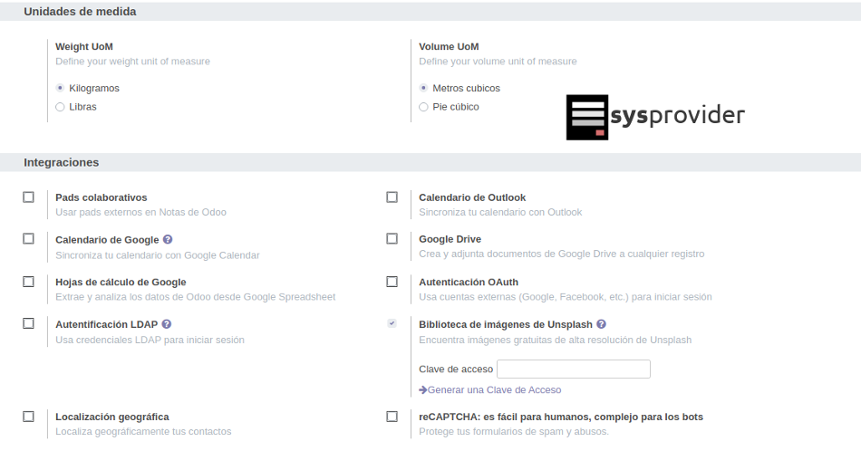Turn on Autentificación LDAP checkbox
The width and height of the screenshot is (861, 451).
(x=29, y=323)
